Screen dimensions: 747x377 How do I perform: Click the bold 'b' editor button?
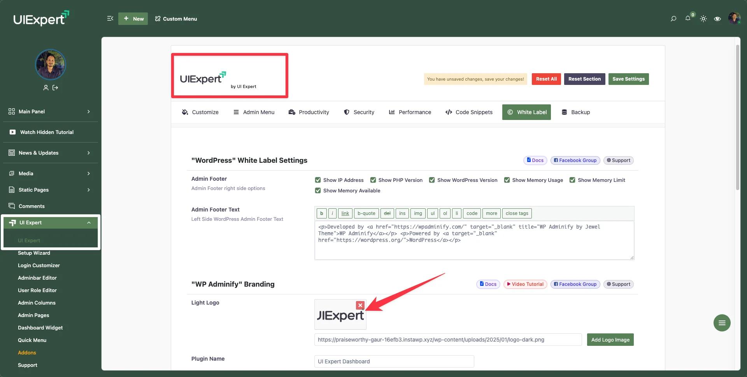coord(321,213)
